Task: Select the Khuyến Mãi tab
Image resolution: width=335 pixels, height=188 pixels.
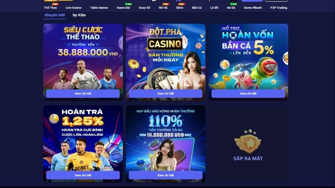Action: (x=55, y=15)
